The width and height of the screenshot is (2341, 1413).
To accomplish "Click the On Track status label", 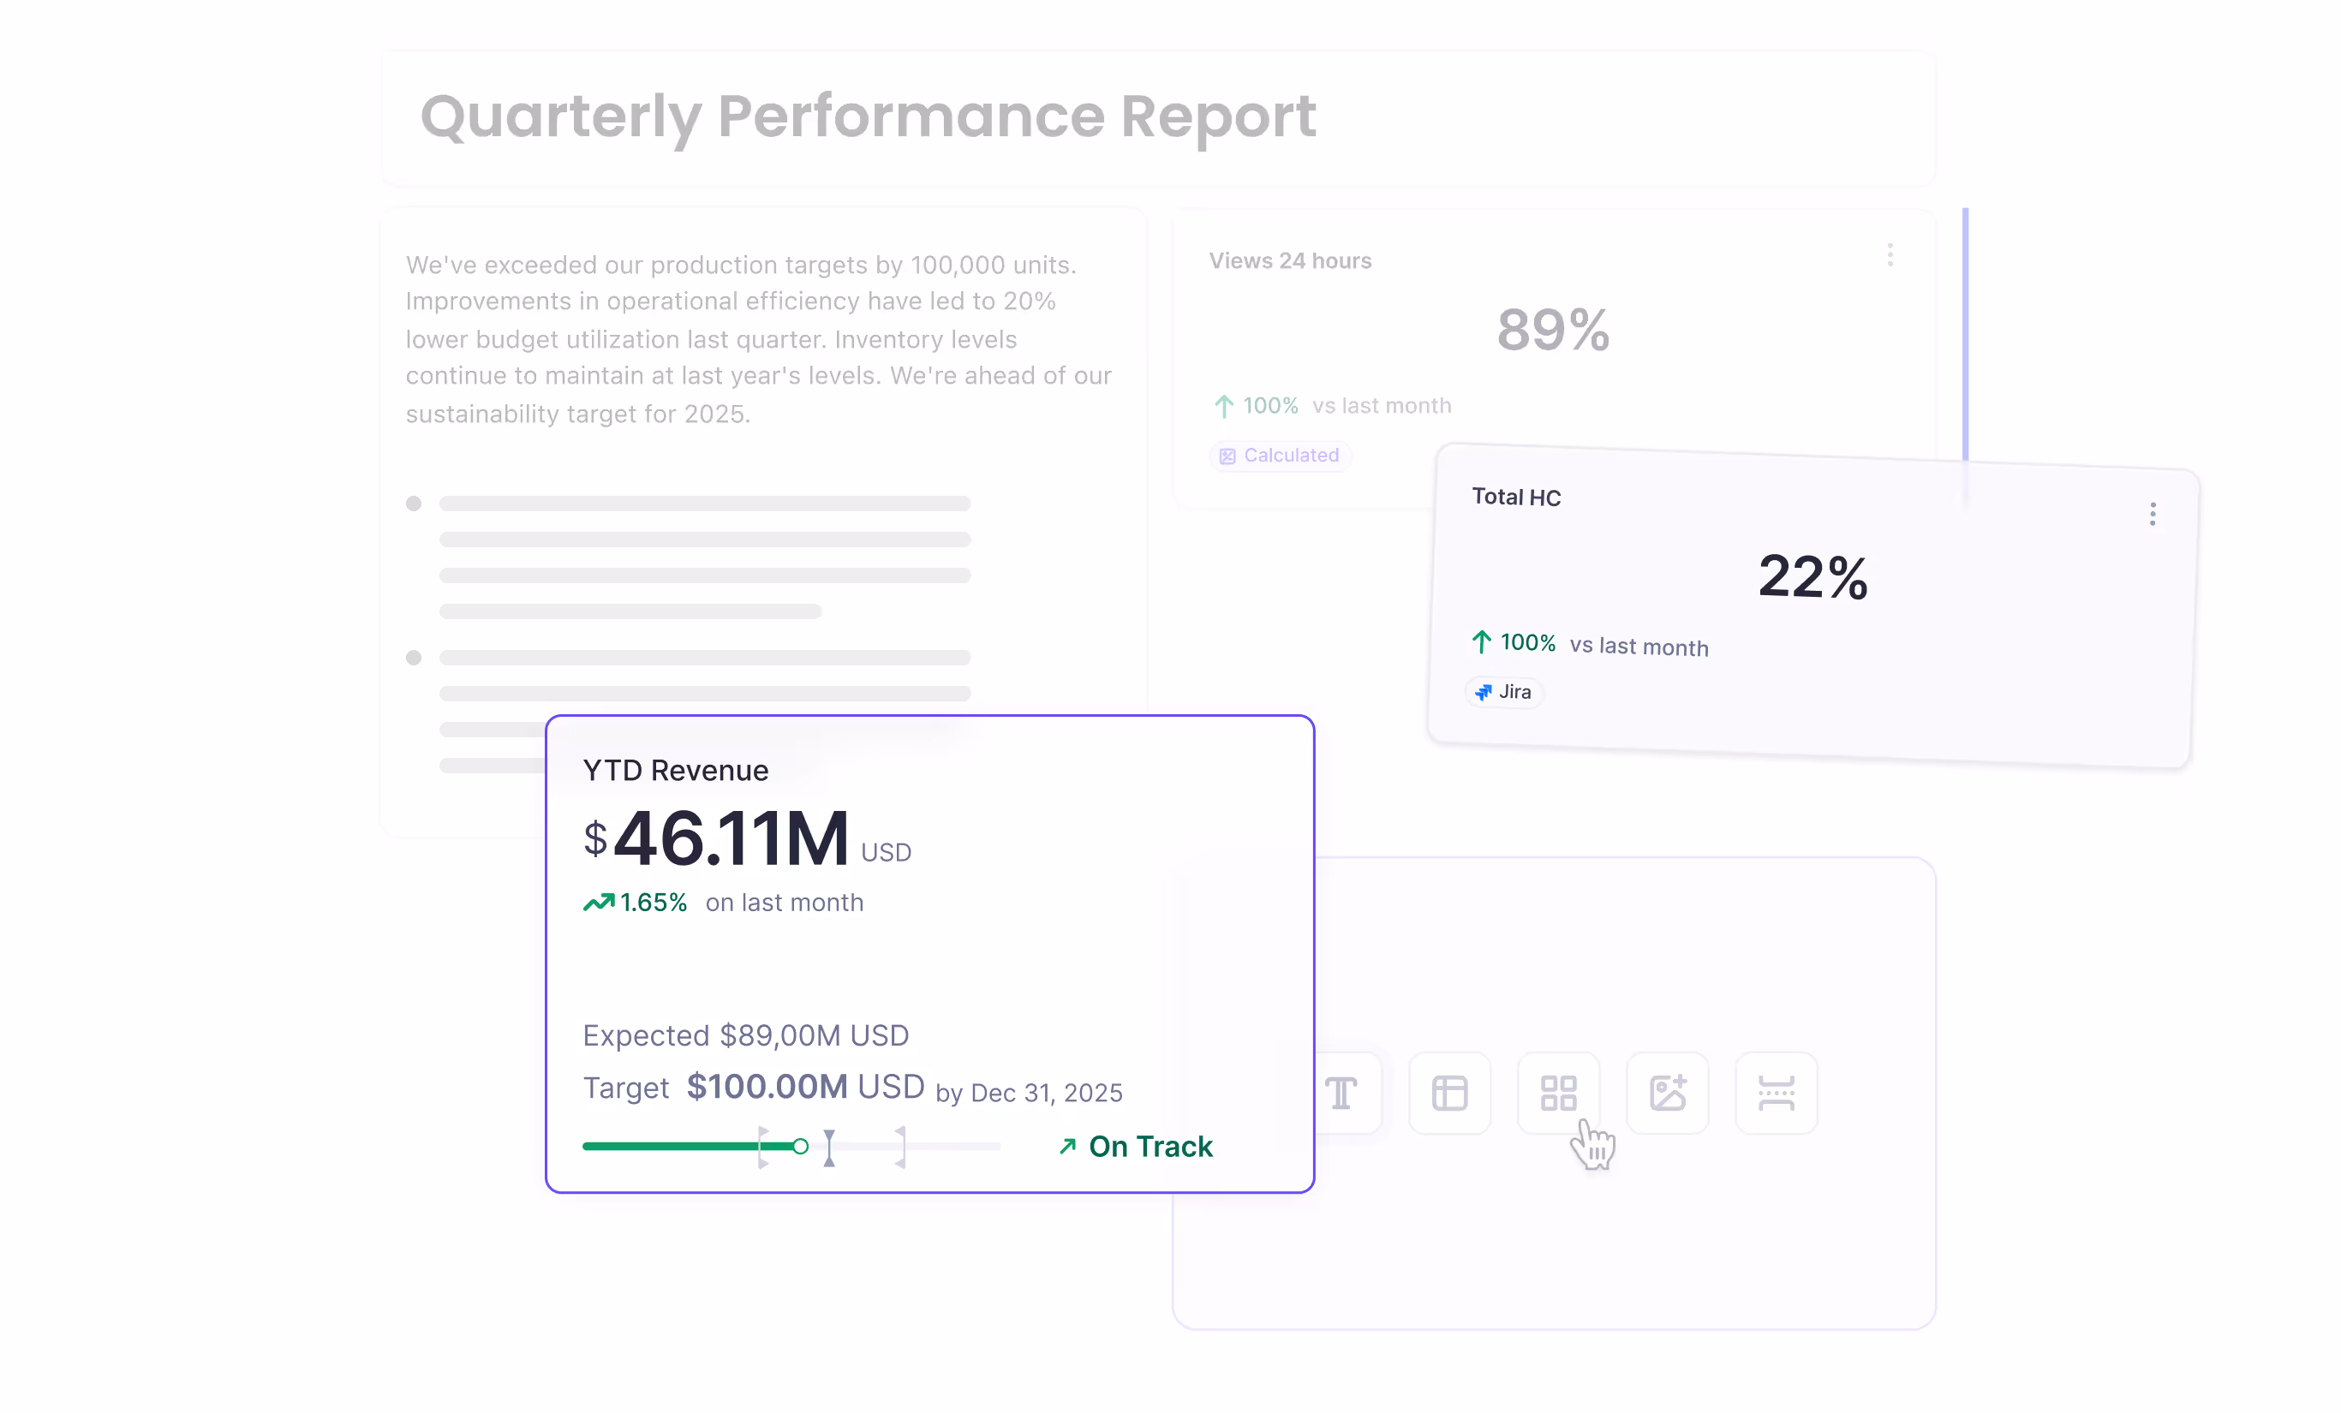I will pyautogui.click(x=1150, y=1146).
